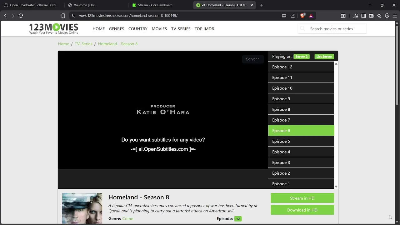Open the Brave VPN shield icon
This screenshot has height=225, width=400.
pyautogui.click(x=387, y=16)
